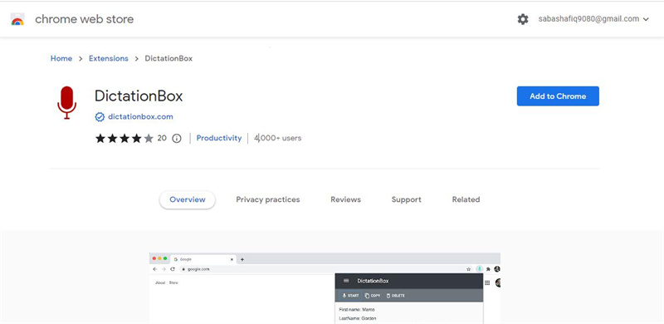Click the 4,000+ users text
Image resolution: width=664 pixels, height=324 pixels.
click(278, 138)
